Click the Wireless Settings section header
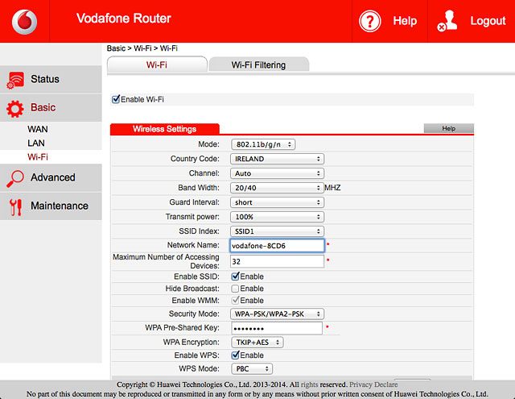Screen dimensions: 515x399 click(x=164, y=129)
